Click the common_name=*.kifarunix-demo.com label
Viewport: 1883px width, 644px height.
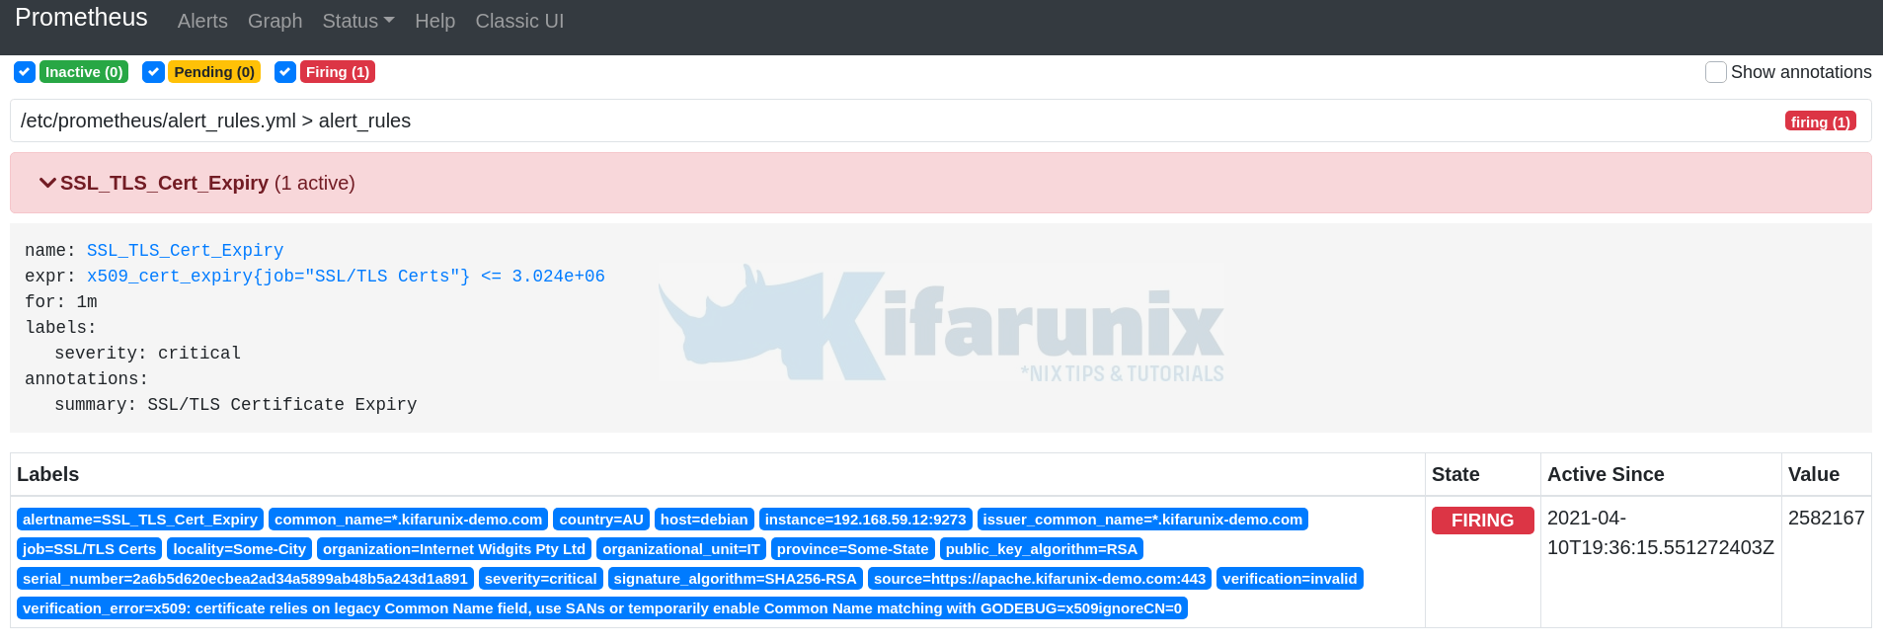[x=409, y=520]
